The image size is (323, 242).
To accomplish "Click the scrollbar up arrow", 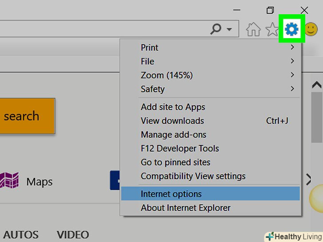I will (x=316, y=85).
